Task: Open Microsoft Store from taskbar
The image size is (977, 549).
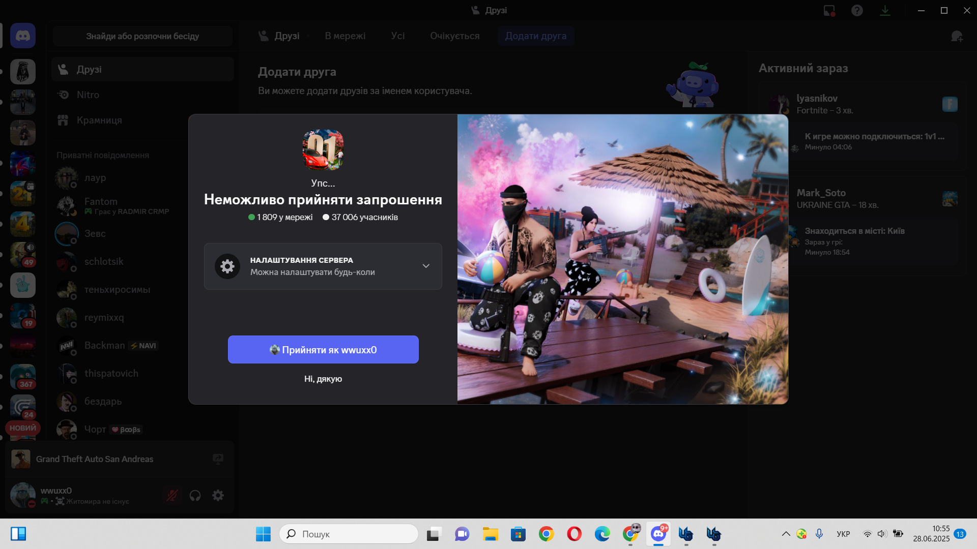Action: [519, 534]
